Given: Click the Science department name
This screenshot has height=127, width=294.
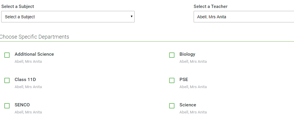Looking at the screenshot, I should pyautogui.click(x=188, y=105).
